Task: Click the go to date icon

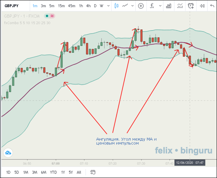Action: tap(93, 172)
